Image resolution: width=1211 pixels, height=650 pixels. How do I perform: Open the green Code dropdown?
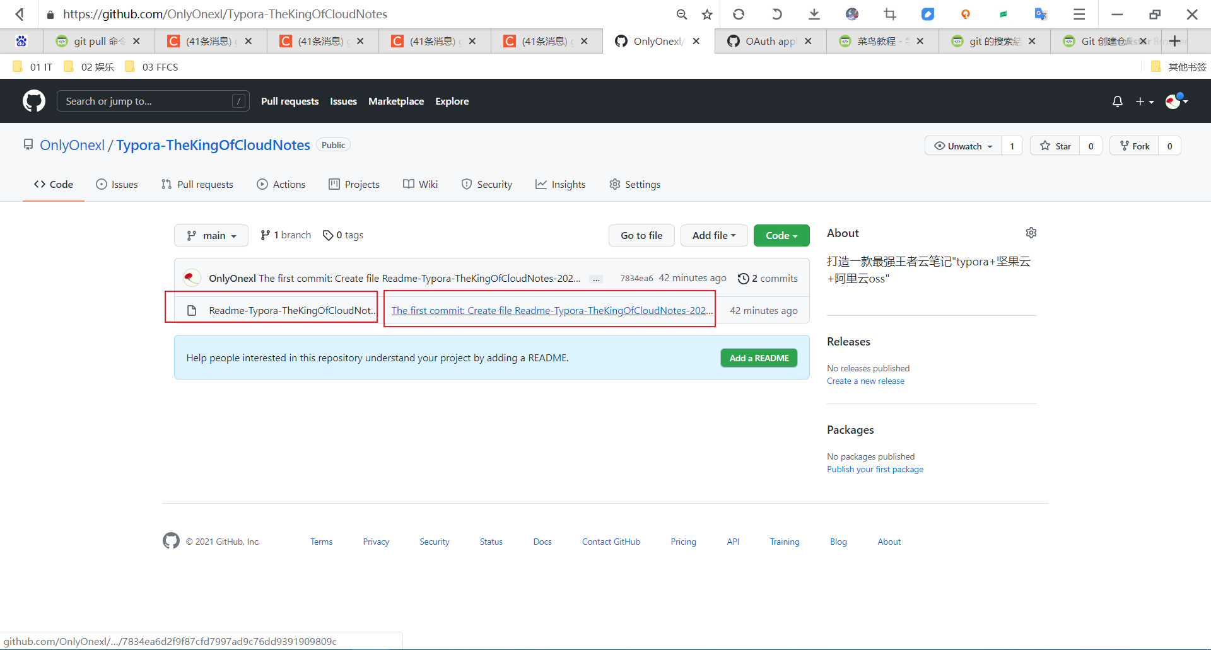coord(781,235)
